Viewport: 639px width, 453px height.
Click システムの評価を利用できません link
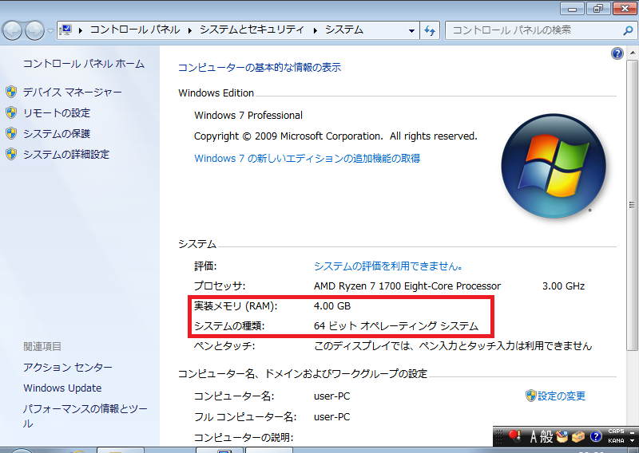(x=388, y=266)
